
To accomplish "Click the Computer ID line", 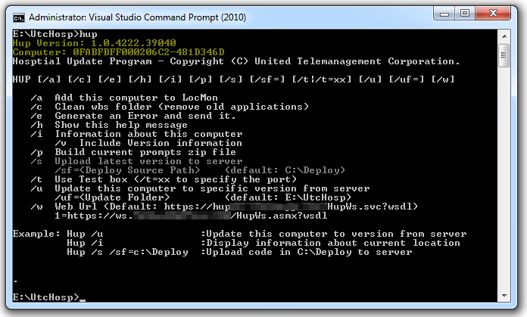I will (119, 52).
